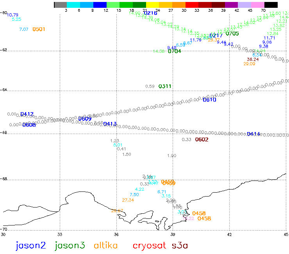
Task: Click the bright red colorbar segment between 30 and 33
Action: pos(192,5)
